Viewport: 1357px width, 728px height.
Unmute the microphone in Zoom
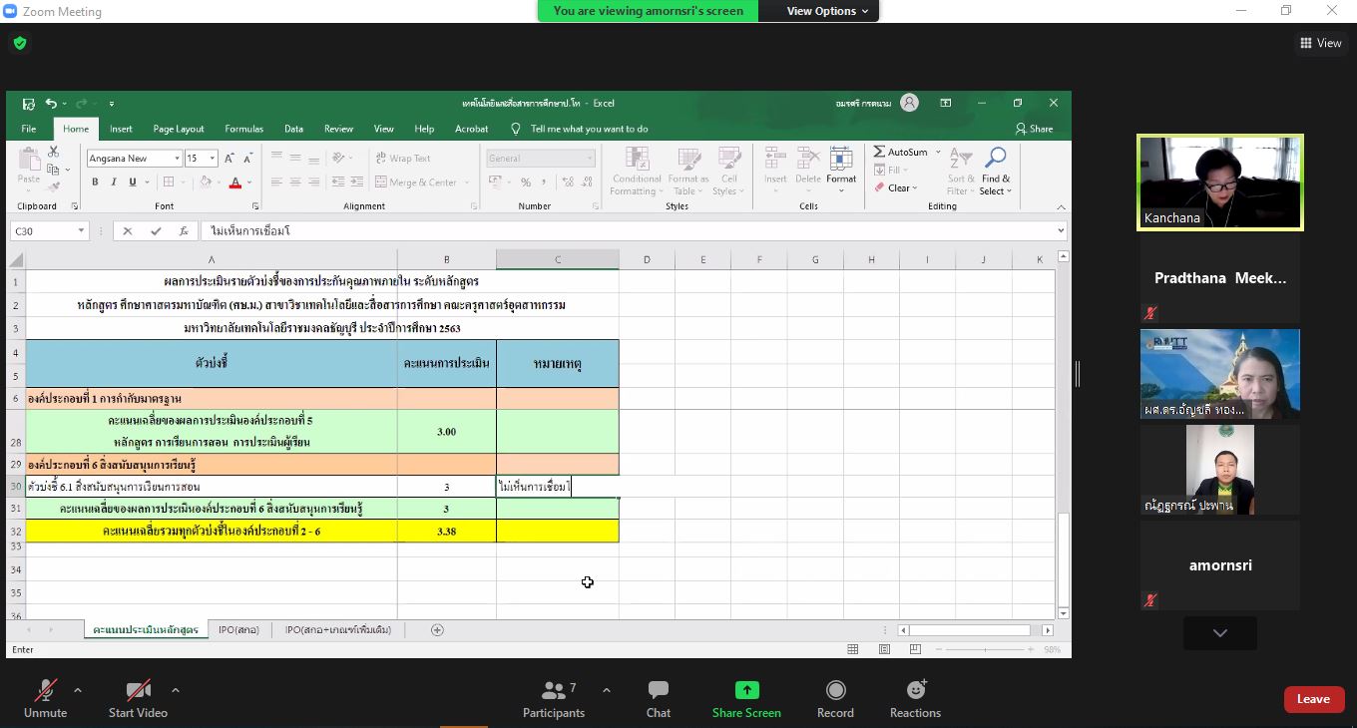(45, 699)
